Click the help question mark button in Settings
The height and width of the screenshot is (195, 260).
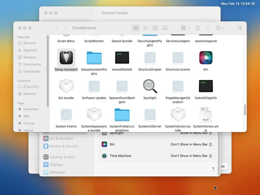tap(213, 169)
